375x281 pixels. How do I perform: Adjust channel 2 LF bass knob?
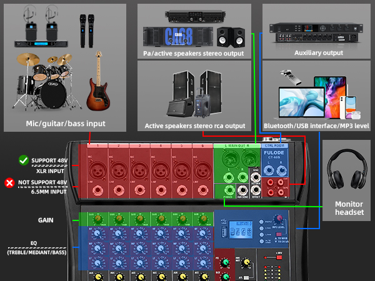119,263
